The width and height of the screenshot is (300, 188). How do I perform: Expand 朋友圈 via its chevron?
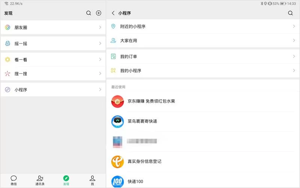pos(100,27)
